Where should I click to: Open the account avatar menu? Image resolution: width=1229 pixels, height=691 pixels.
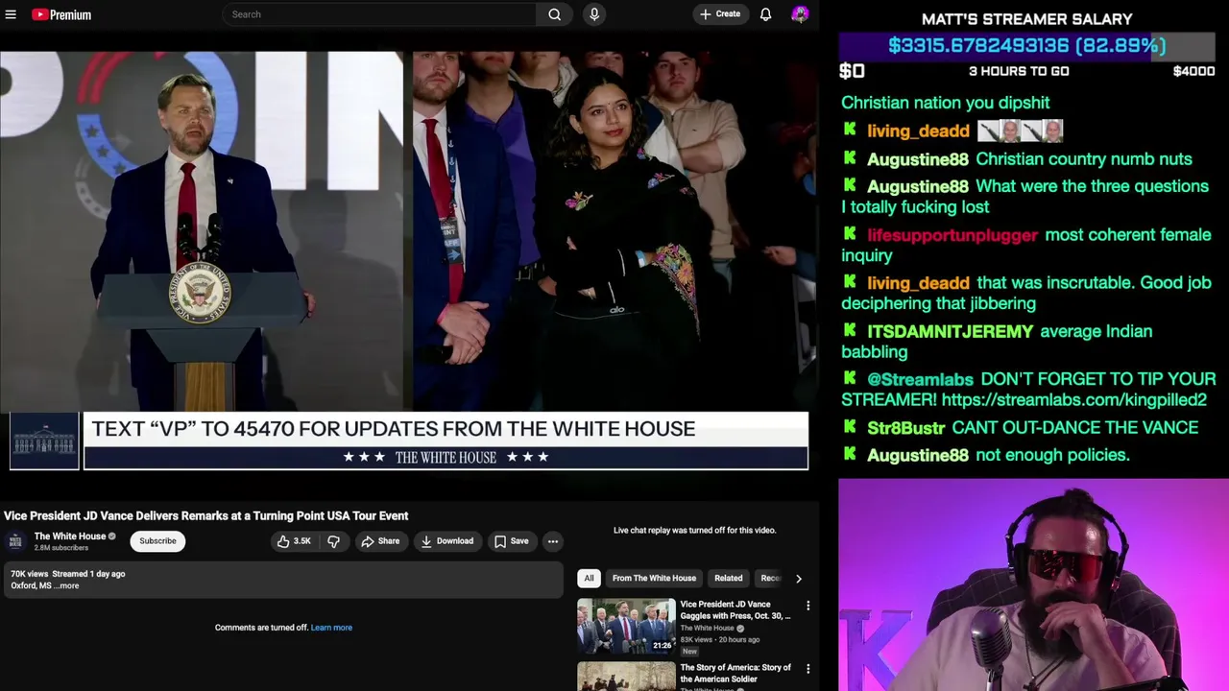(x=800, y=14)
